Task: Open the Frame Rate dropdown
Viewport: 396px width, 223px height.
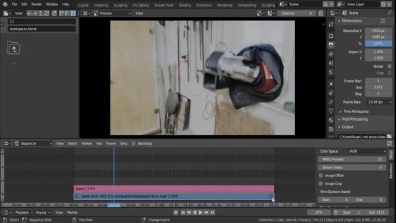Action: tap(379, 102)
